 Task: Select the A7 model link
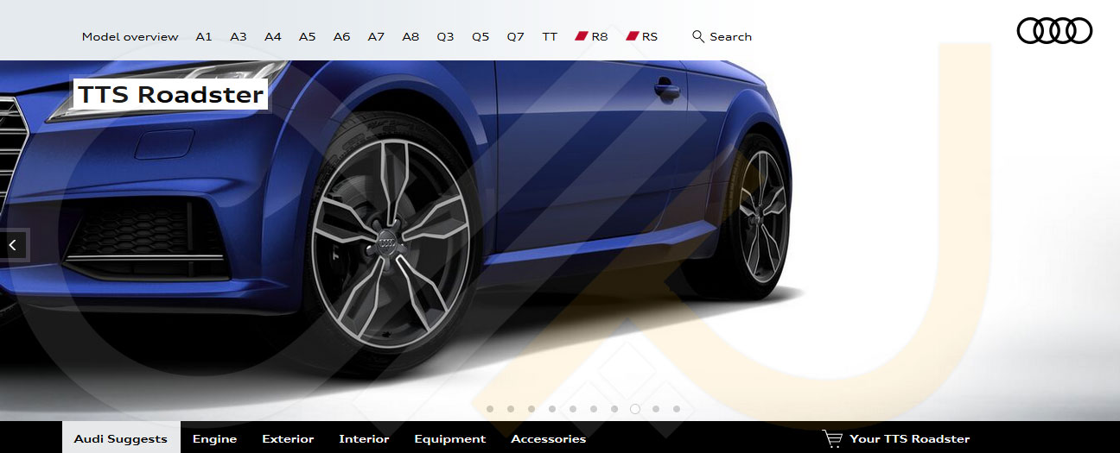(376, 37)
